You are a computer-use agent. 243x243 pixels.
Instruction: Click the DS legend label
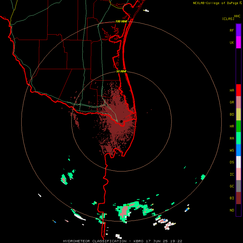pyautogui.click(x=232, y=162)
